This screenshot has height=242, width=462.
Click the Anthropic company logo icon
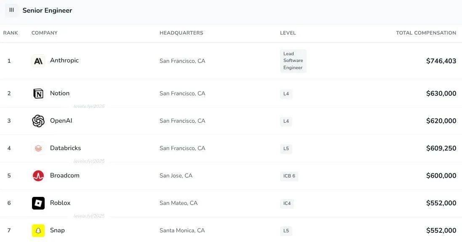[38, 61]
